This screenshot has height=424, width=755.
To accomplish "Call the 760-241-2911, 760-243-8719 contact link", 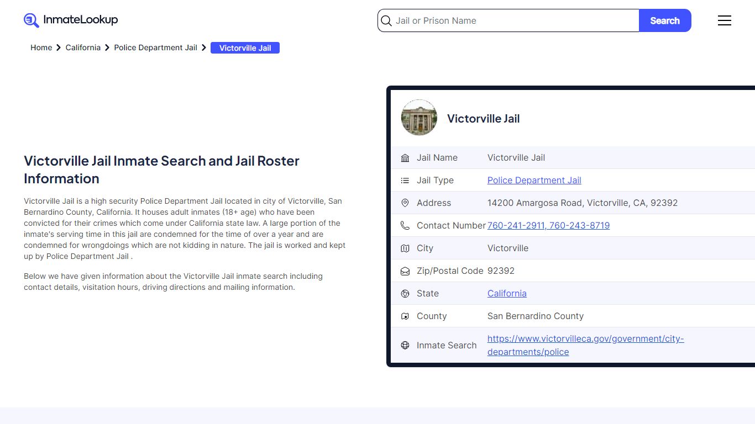I will click(548, 225).
